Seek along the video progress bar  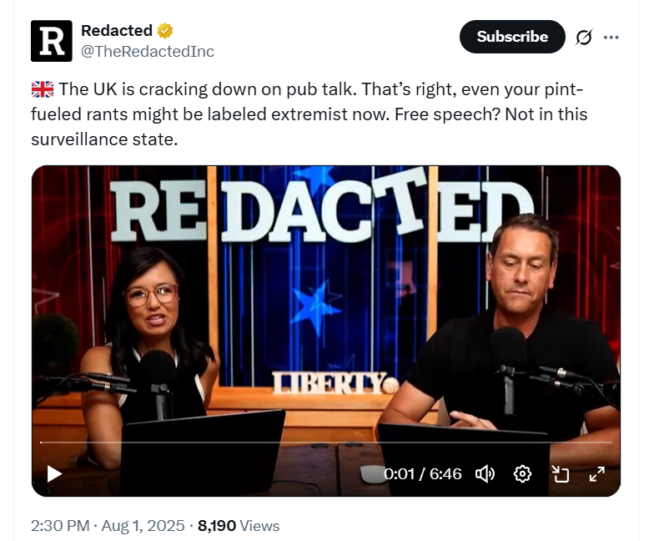pyautogui.click(x=325, y=442)
